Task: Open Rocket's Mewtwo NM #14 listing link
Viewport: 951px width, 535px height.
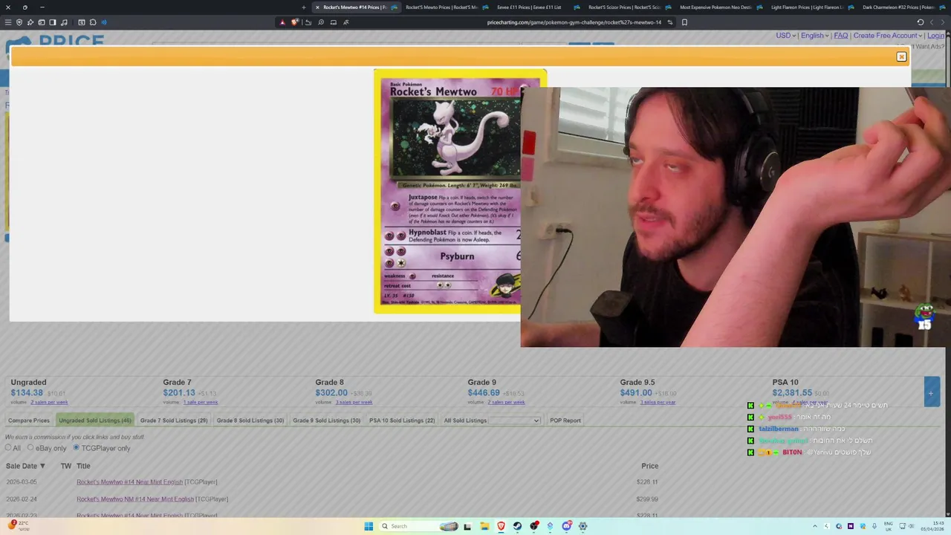Action: [x=135, y=499]
